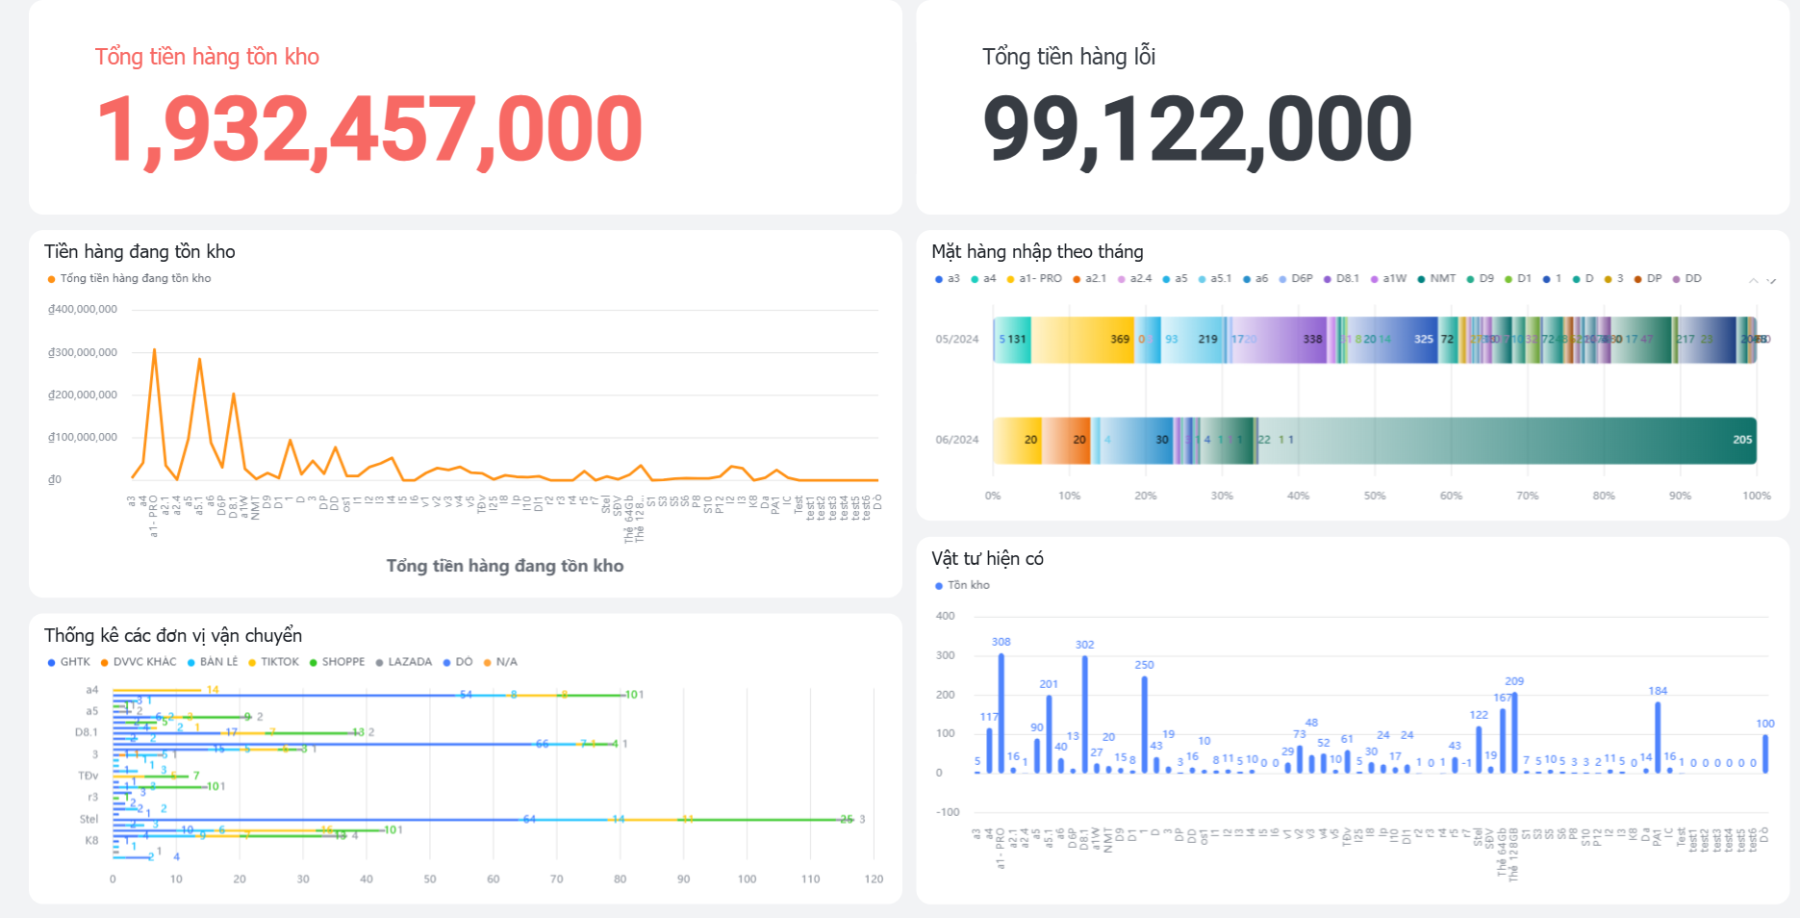Viewport: 1800px width, 918px height.
Task: Toggle 'Tổng tiền hàng đang tồn kho' legend entry
Action: click(x=130, y=278)
